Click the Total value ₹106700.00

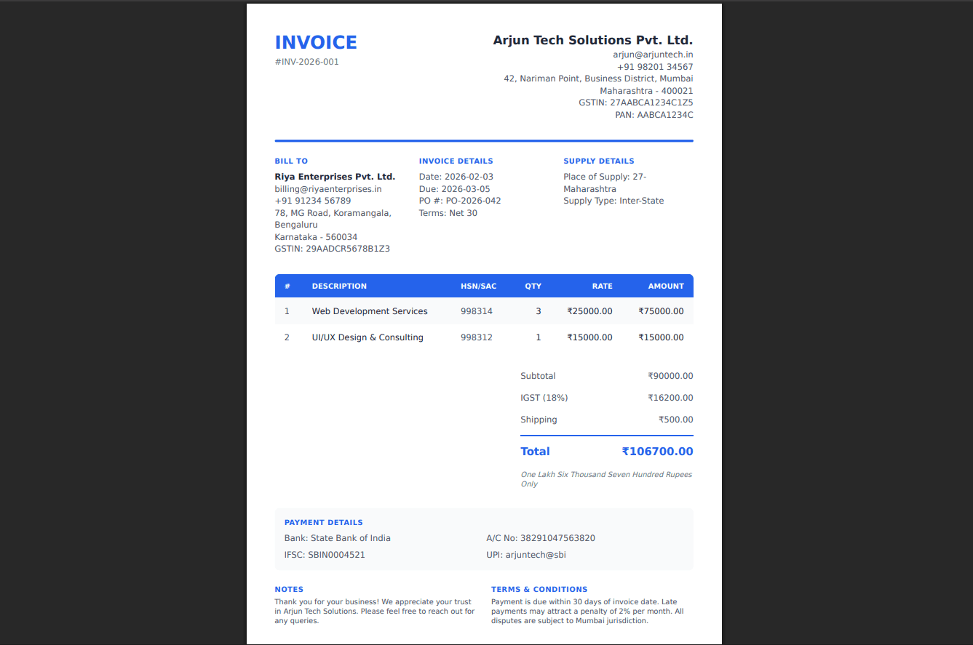[657, 451]
